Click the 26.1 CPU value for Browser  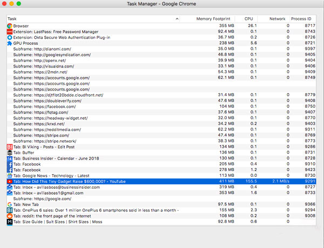(252, 26)
